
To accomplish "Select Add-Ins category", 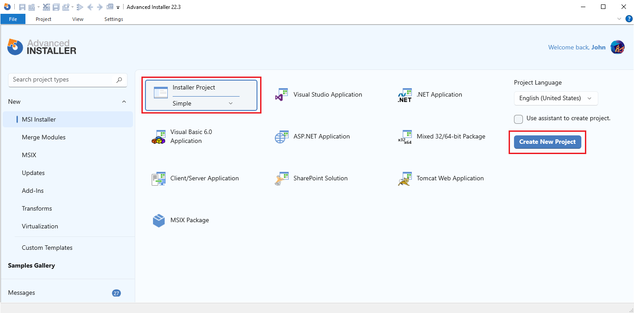I will (33, 191).
